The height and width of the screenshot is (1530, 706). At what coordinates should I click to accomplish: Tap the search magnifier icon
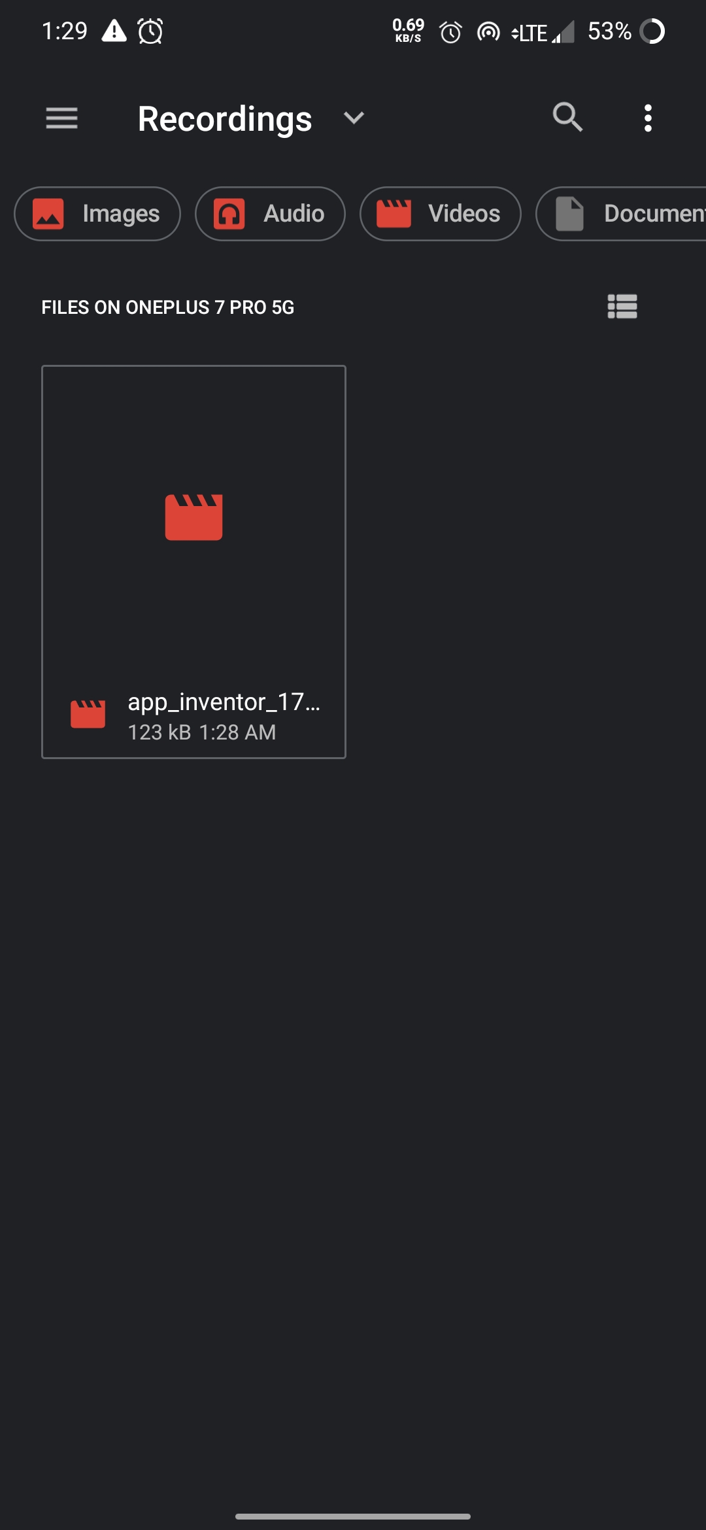[x=567, y=118]
